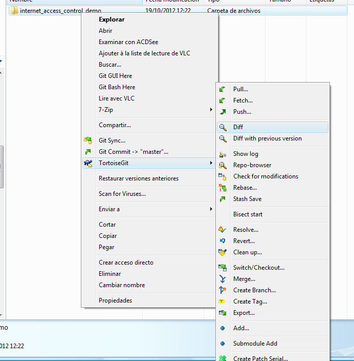Screen dimensions: 354x361
Task: Click the yellow Create Tag icon
Action: pyautogui.click(x=222, y=302)
